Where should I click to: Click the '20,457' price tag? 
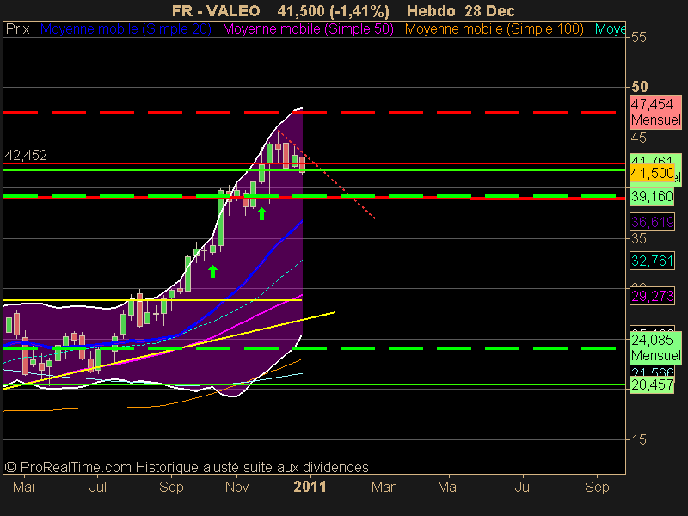pyautogui.click(x=652, y=384)
